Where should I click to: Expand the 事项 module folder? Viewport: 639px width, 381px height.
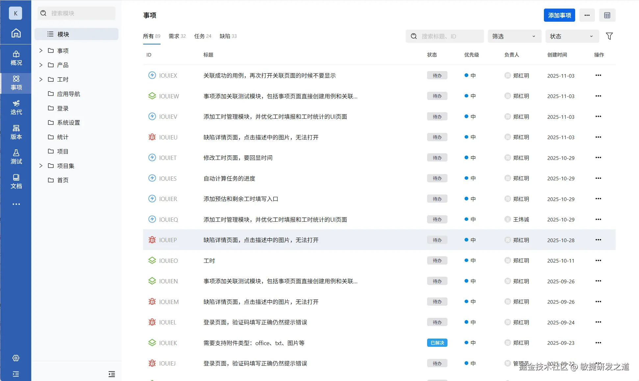41,50
